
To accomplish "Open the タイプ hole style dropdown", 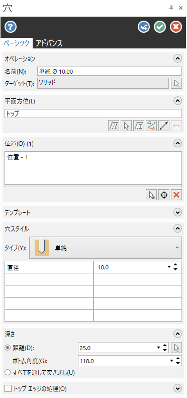I will (106, 248).
